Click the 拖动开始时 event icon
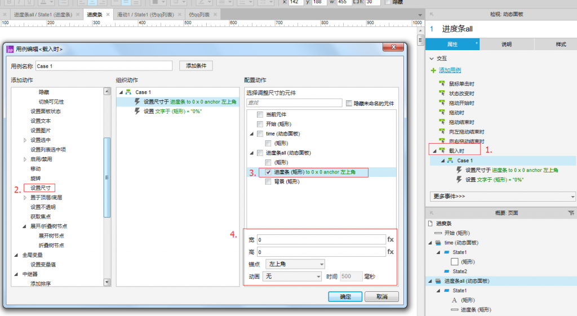Image resolution: width=577 pixels, height=316 pixels. [x=442, y=103]
